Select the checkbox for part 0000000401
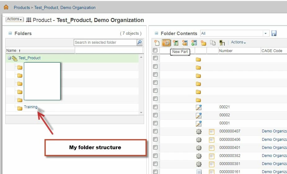The image size is (287, 174). [x=155, y=147]
